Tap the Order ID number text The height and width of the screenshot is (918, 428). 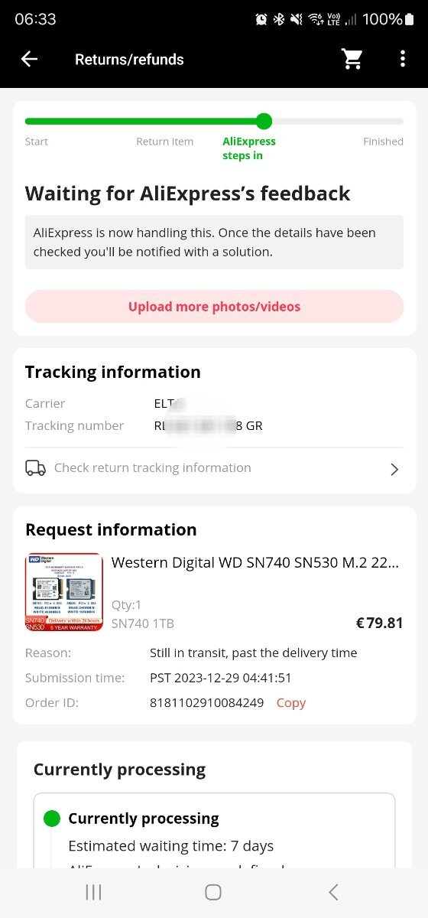207,703
